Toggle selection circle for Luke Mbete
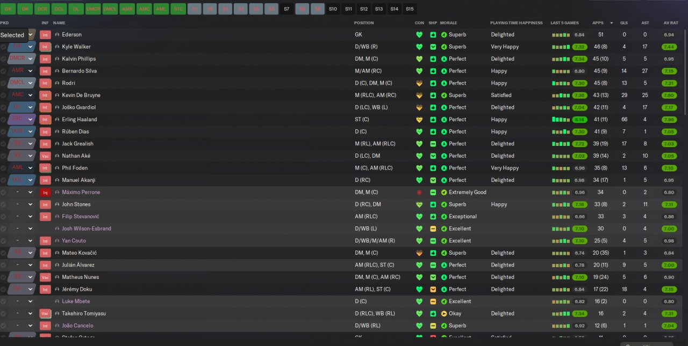The width and height of the screenshot is (688, 346). click(x=3, y=301)
